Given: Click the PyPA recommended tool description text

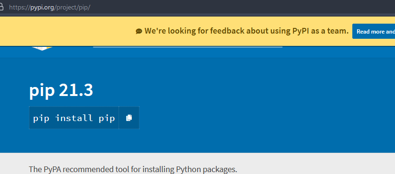Looking at the screenshot, I should [x=133, y=169].
